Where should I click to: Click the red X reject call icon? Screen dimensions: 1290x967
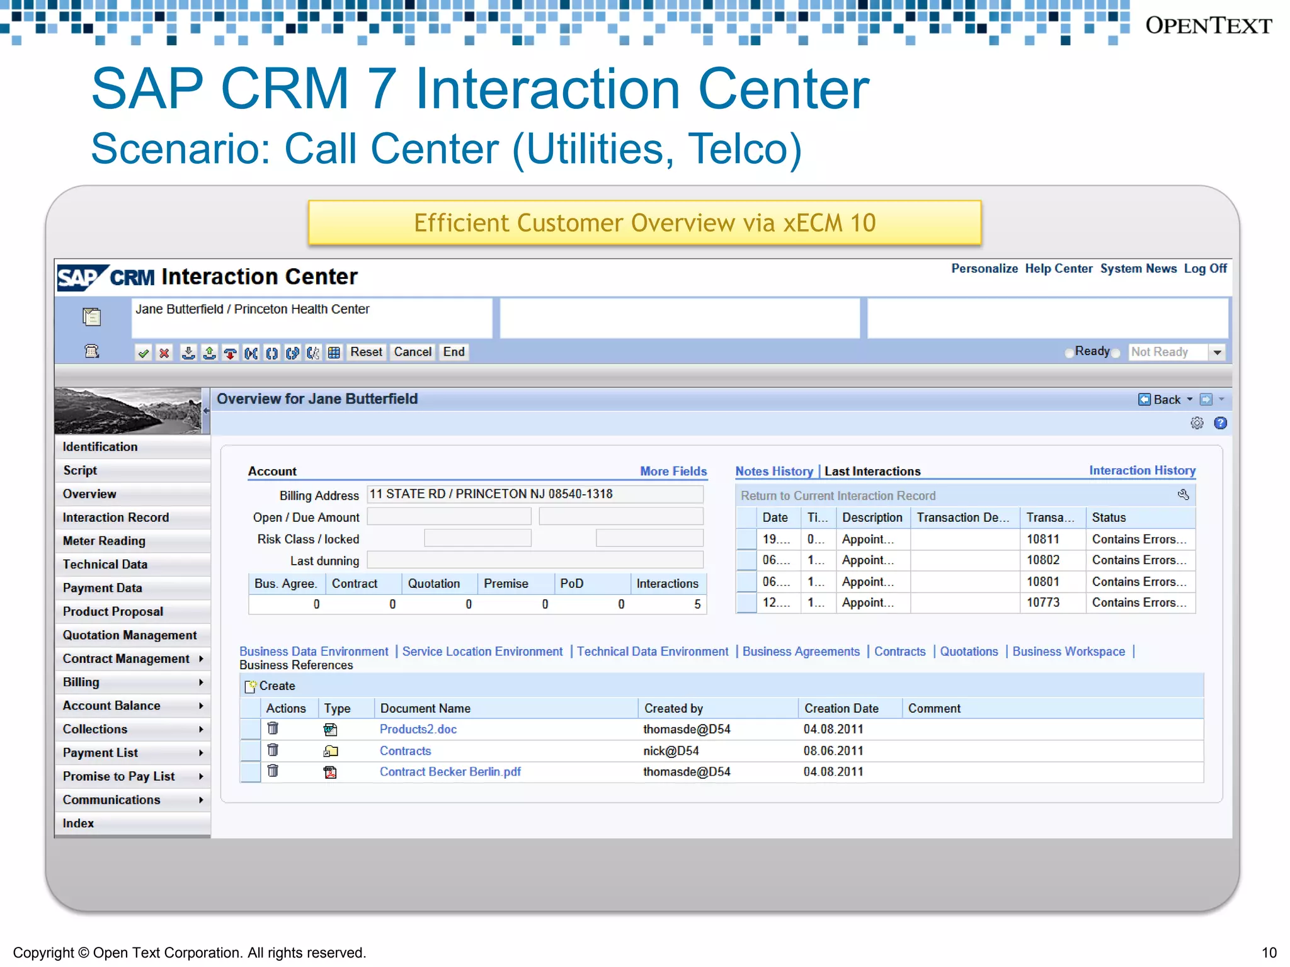[x=164, y=353]
